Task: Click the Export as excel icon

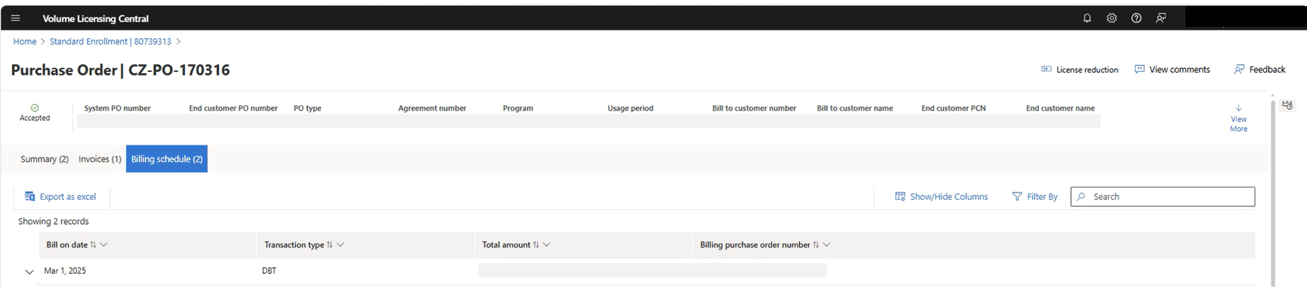Action: pyautogui.click(x=30, y=196)
